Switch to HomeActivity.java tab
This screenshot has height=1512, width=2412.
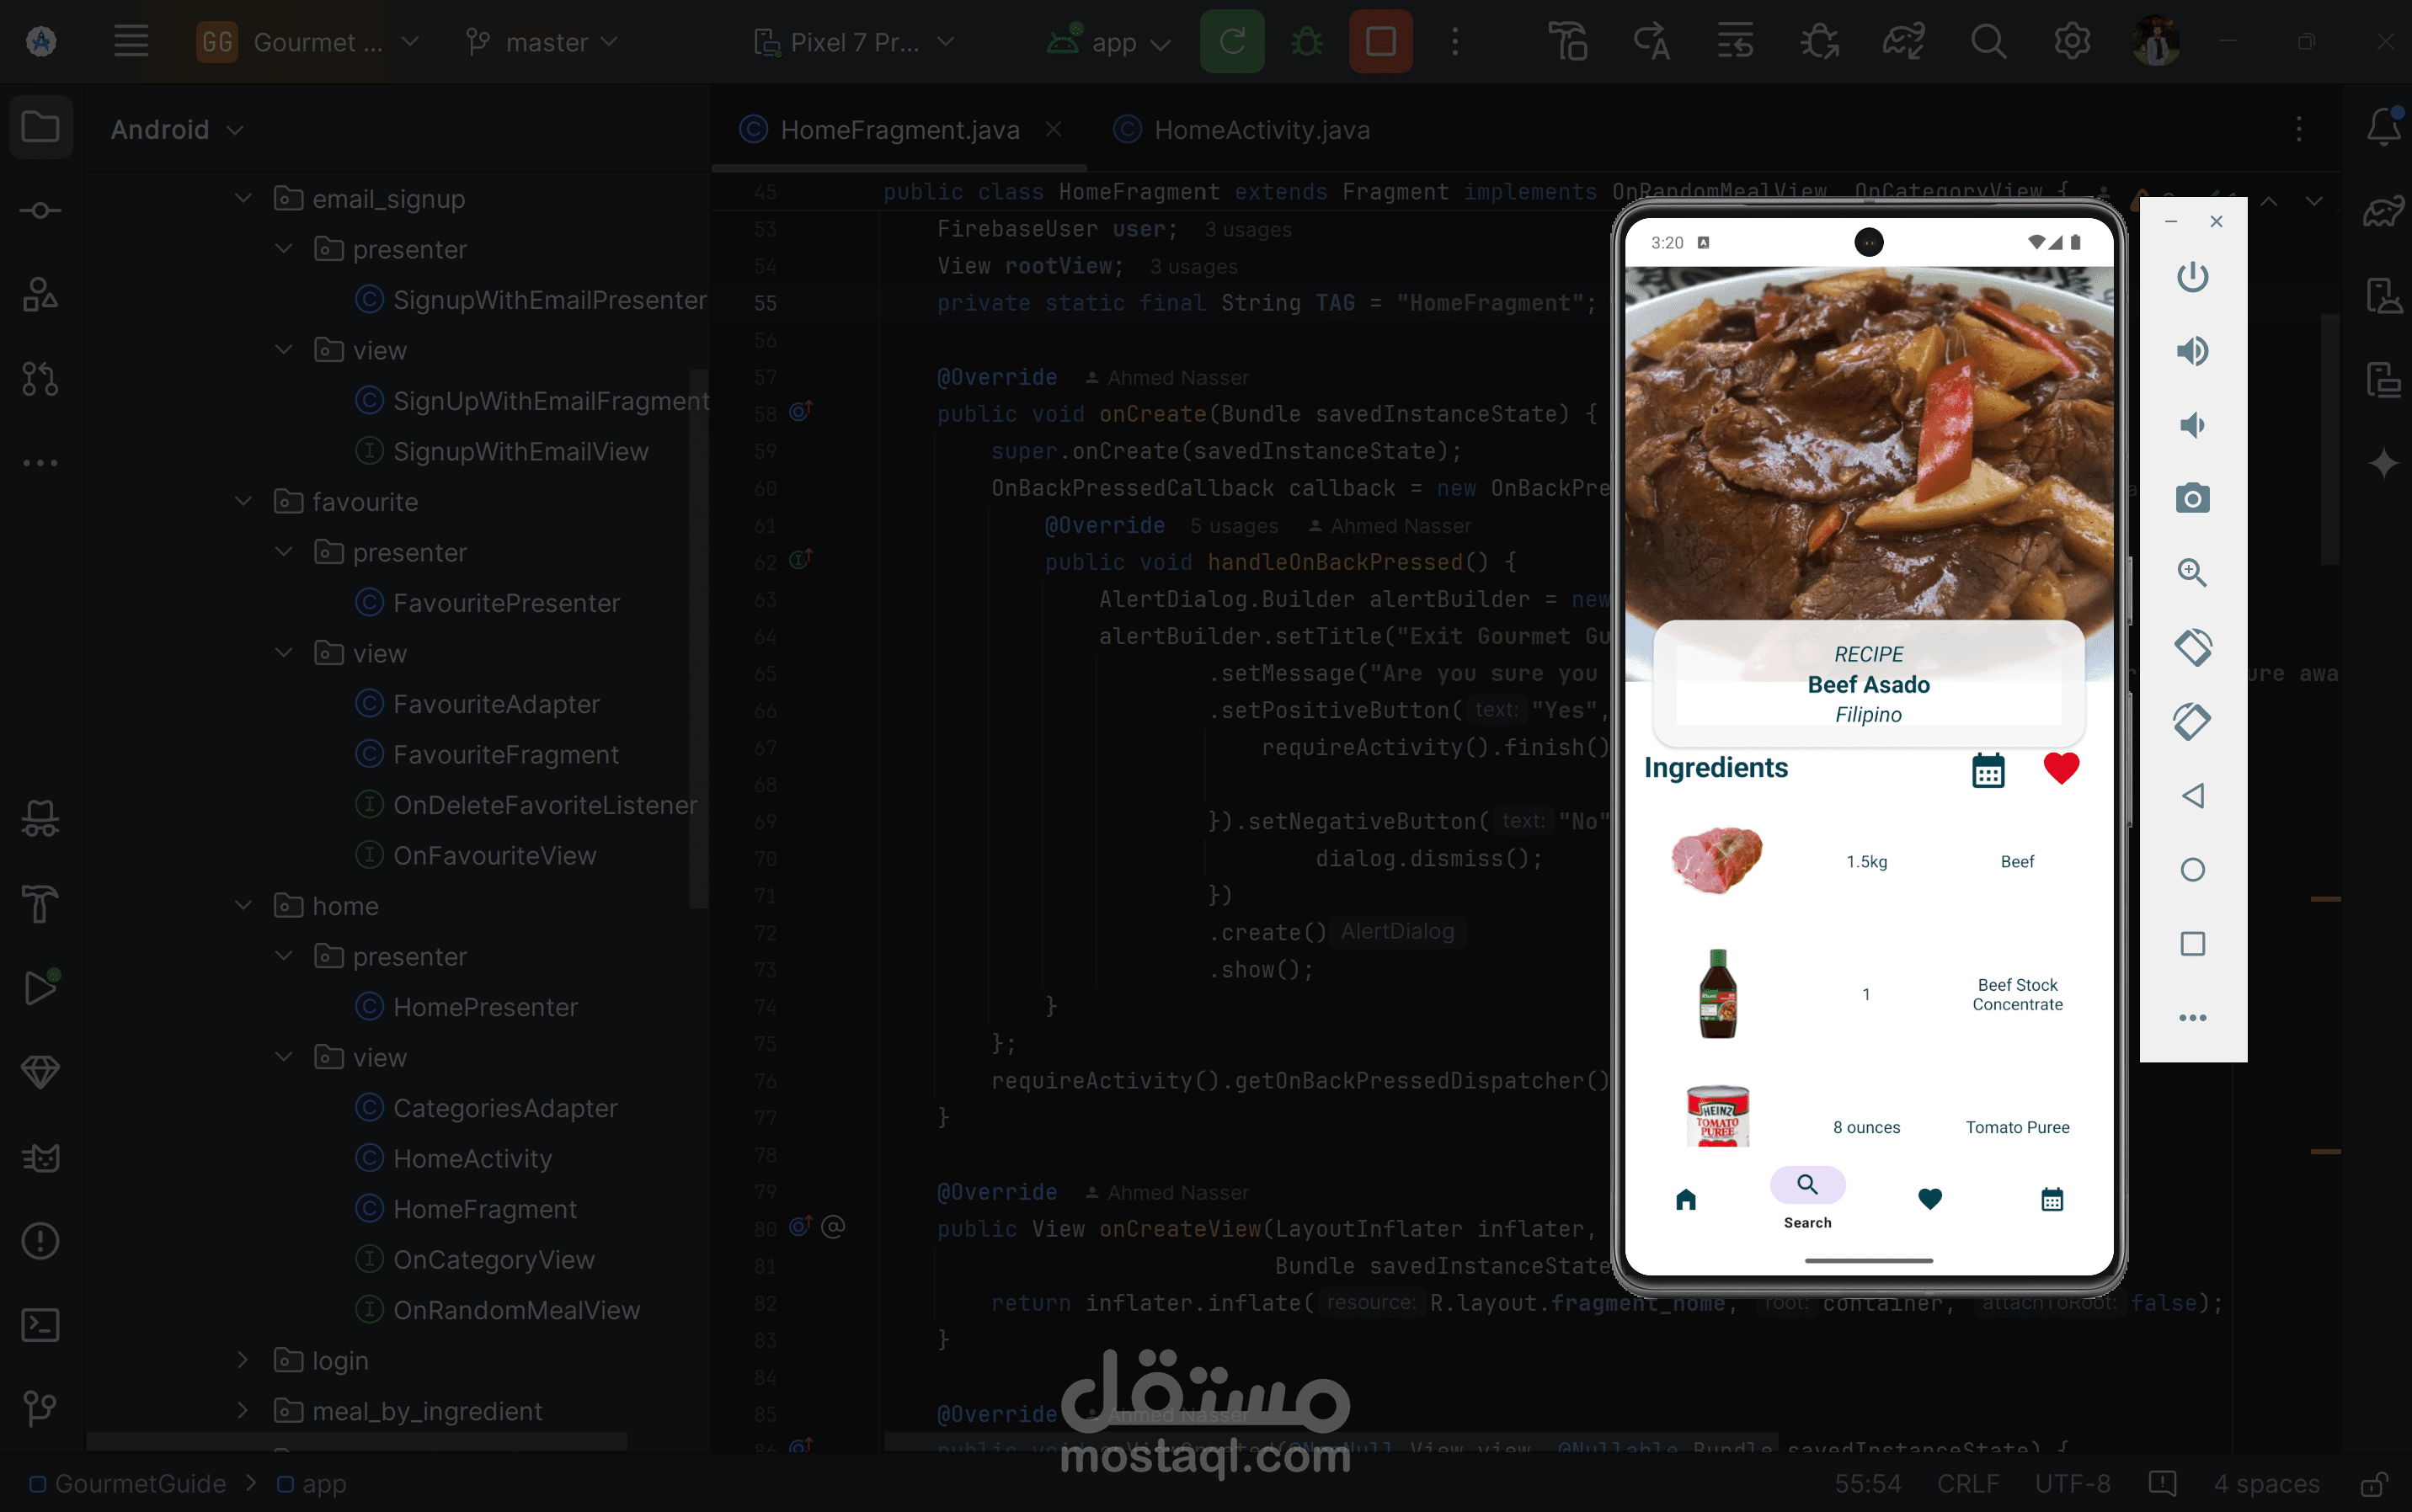(x=1260, y=130)
